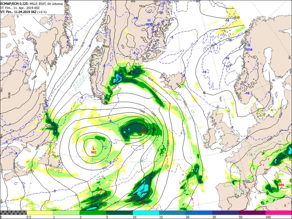Viewport: 292px width, 219px height.
Task: Click the light green 1–3 legend swatch
Action: click(67, 213)
